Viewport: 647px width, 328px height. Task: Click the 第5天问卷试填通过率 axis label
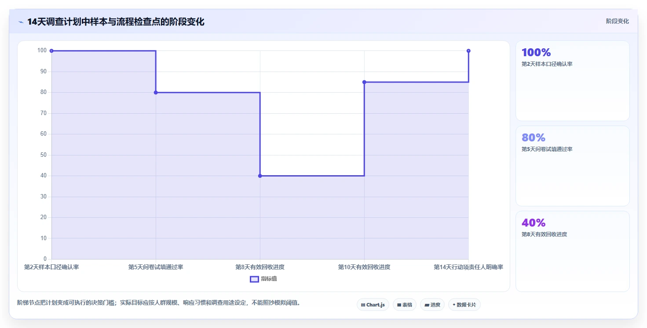(x=156, y=267)
